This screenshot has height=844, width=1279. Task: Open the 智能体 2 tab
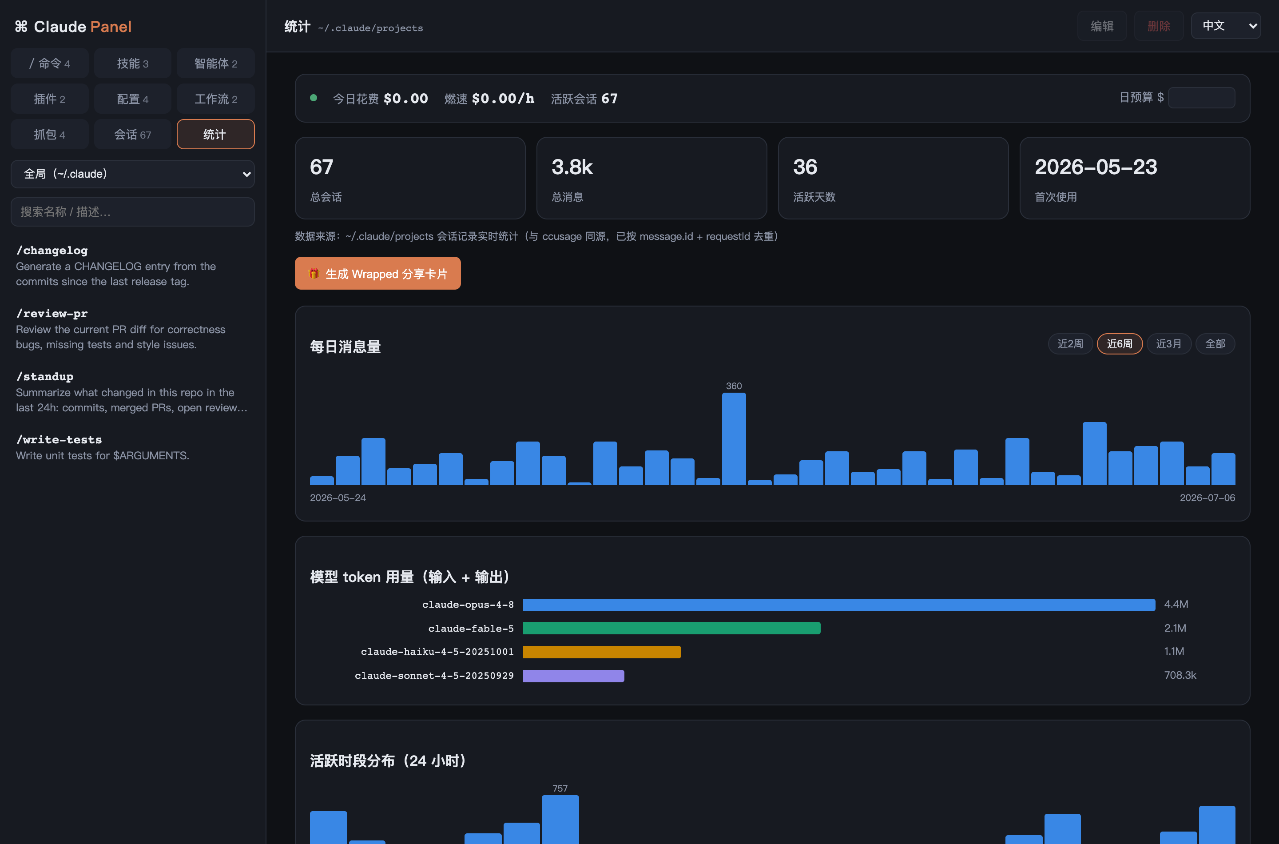[x=215, y=64]
